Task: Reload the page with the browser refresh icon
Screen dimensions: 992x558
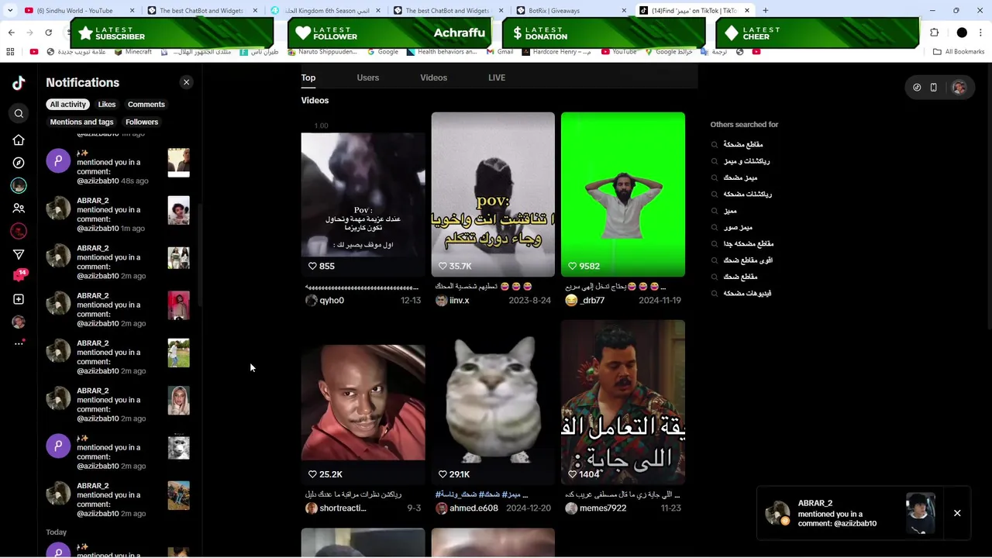Action: point(48,33)
